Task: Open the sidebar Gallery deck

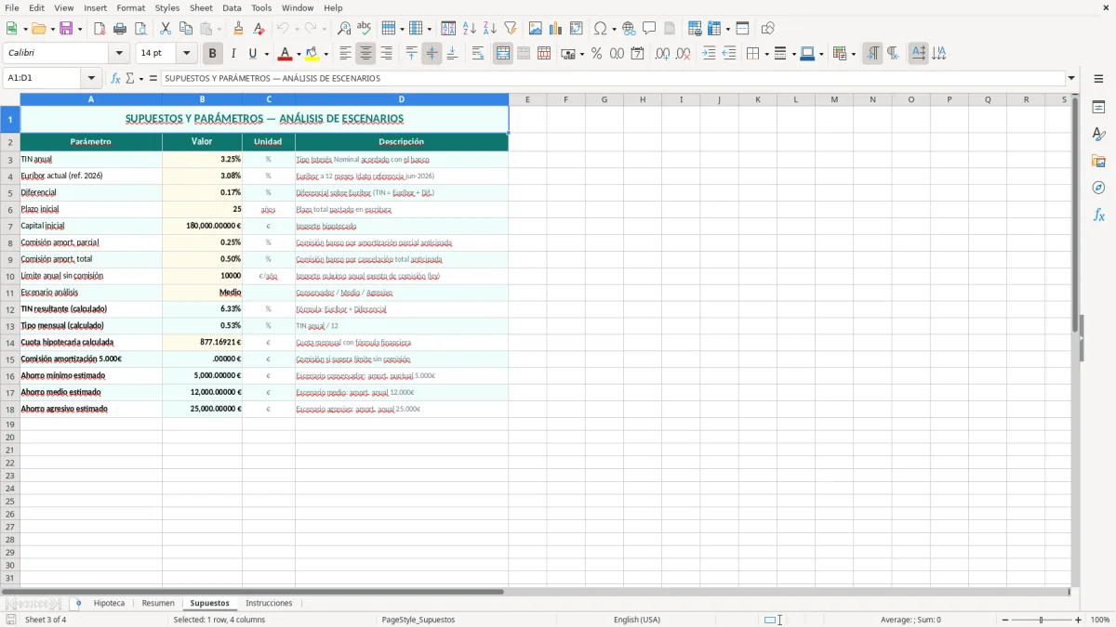Action: [x=1098, y=161]
